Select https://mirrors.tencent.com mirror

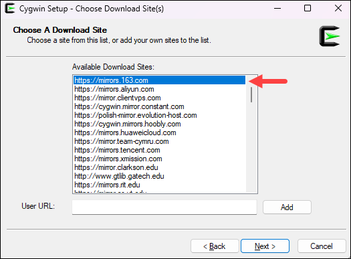(x=160, y=150)
